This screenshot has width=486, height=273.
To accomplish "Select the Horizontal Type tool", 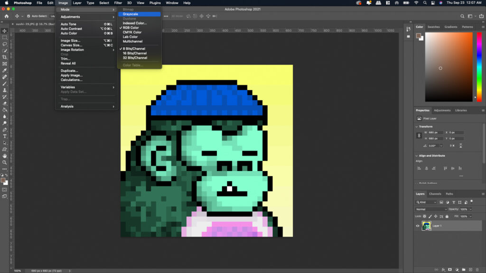I will tap(5, 136).
